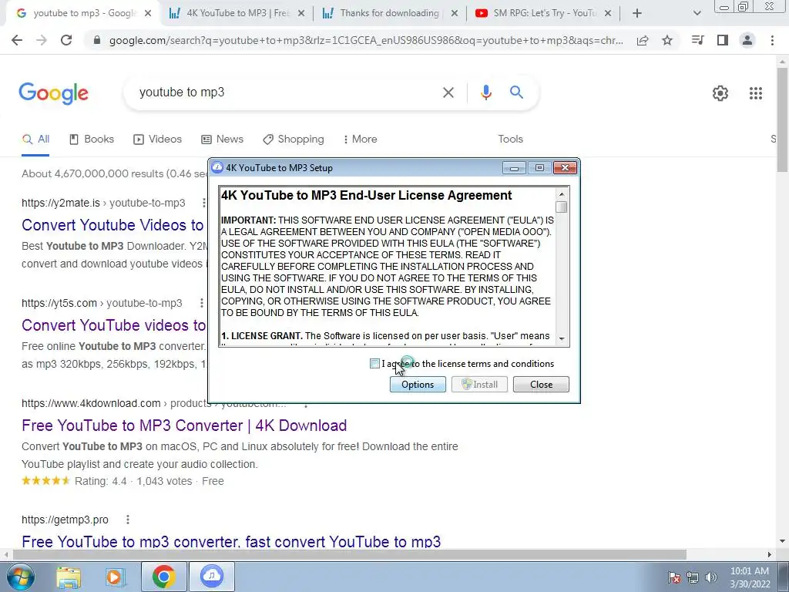789x592 pixels.
Task: Open Free YouTube to MP3 Converter 4K Download link
Action: click(184, 425)
